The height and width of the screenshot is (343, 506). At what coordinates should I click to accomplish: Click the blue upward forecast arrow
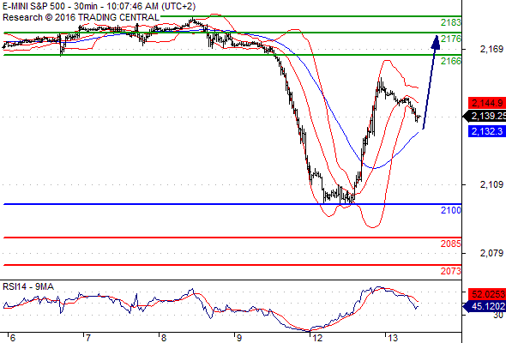point(431,82)
